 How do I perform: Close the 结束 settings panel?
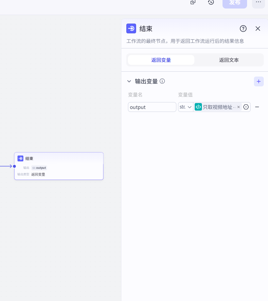point(258,28)
